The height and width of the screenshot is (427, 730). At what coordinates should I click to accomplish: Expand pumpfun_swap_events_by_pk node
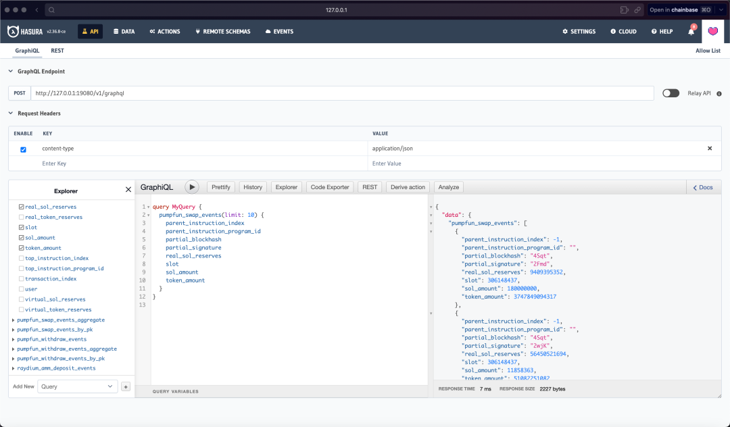coord(13,330)
